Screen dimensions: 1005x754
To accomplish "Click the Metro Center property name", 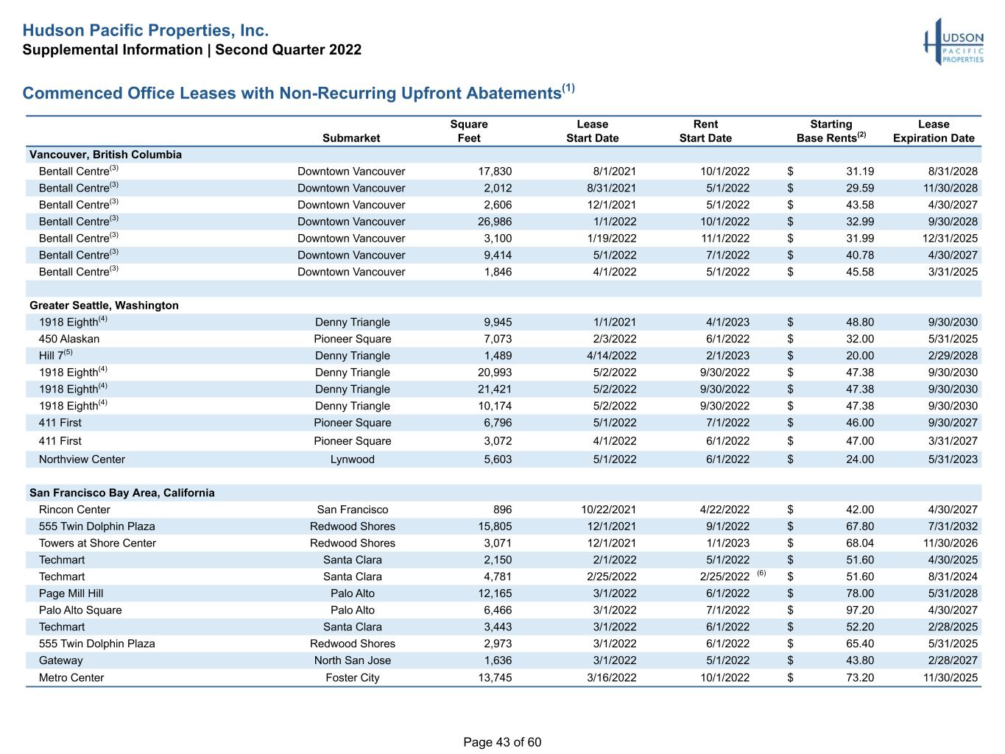I will click(x=71, y=677).
